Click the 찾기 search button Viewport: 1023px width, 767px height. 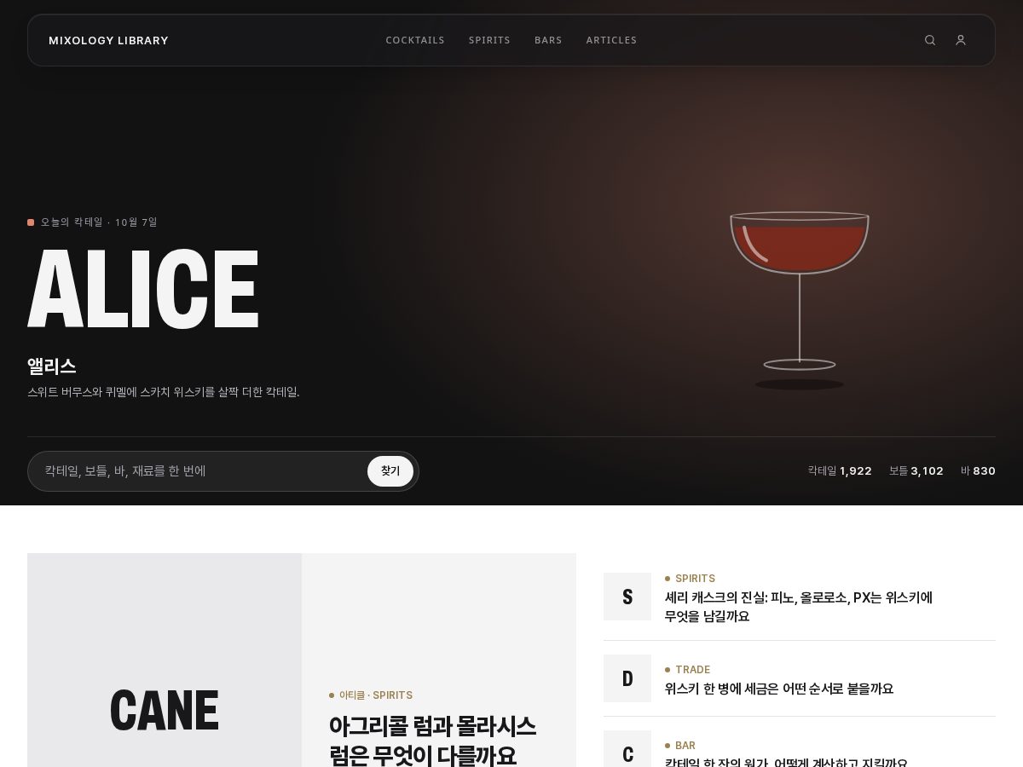[x=390, y=471]
